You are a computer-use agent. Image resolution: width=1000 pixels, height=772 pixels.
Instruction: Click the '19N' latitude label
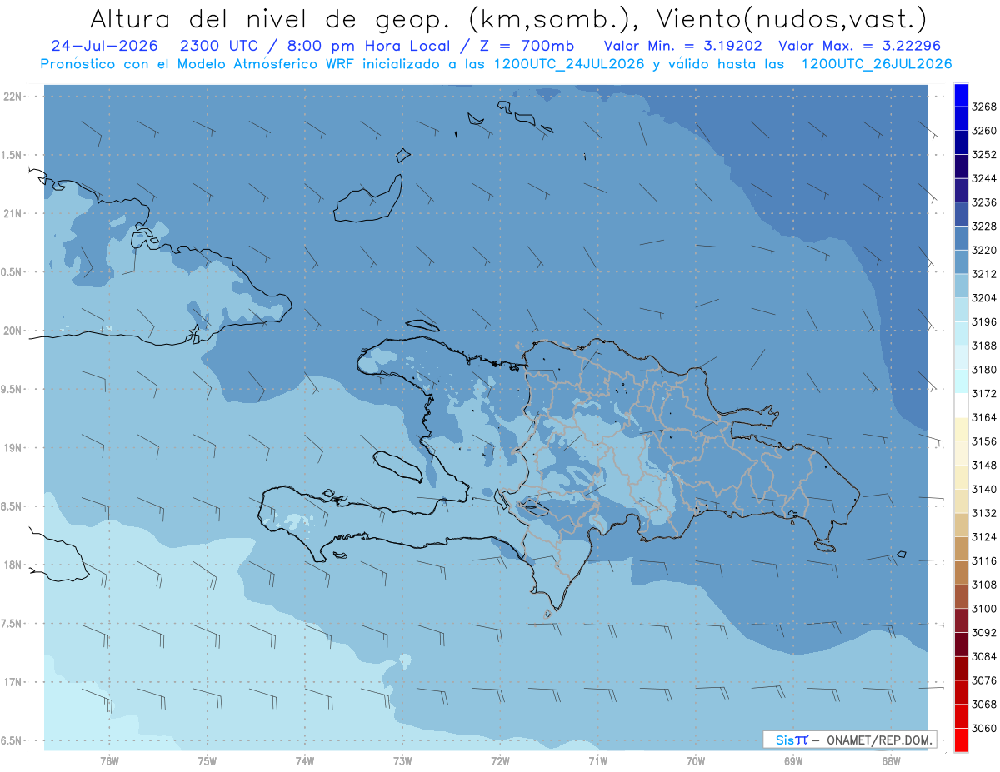click(14, 448)
